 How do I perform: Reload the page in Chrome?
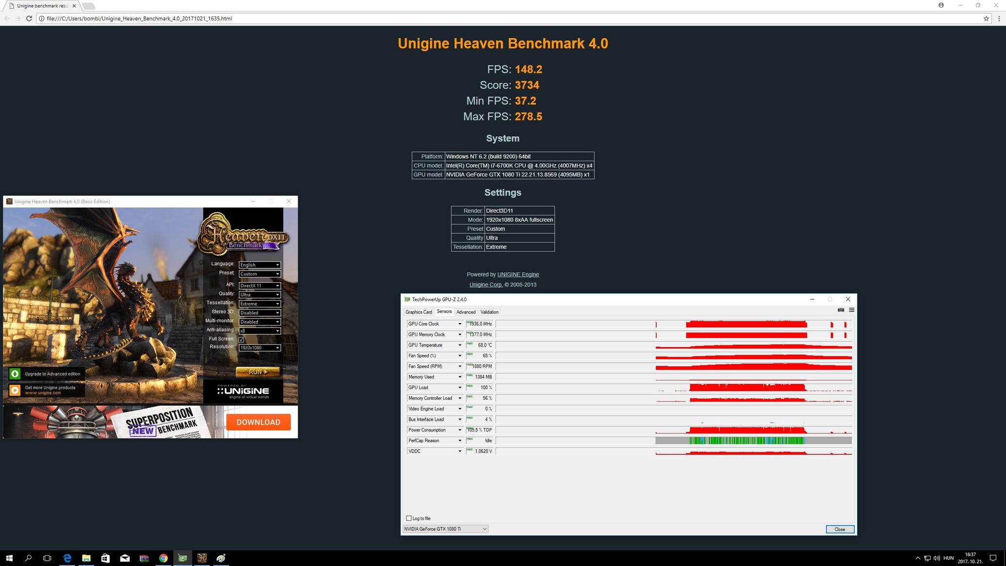click(x=29, y=18)
